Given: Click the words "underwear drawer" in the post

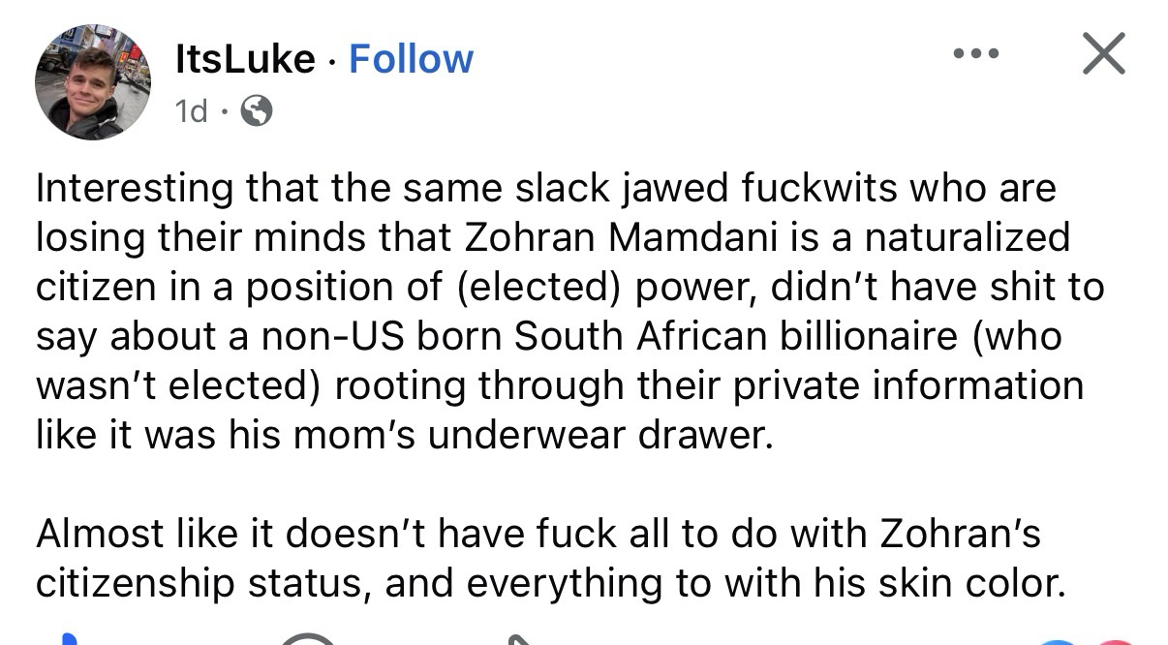Looking at the screenshot, I should (x=600, y=436).
